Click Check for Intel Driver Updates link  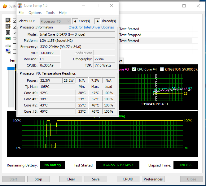91,27
